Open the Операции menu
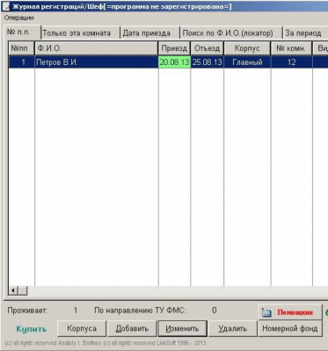This screenshot has height=351, width=328. click(x=18, y=18)
